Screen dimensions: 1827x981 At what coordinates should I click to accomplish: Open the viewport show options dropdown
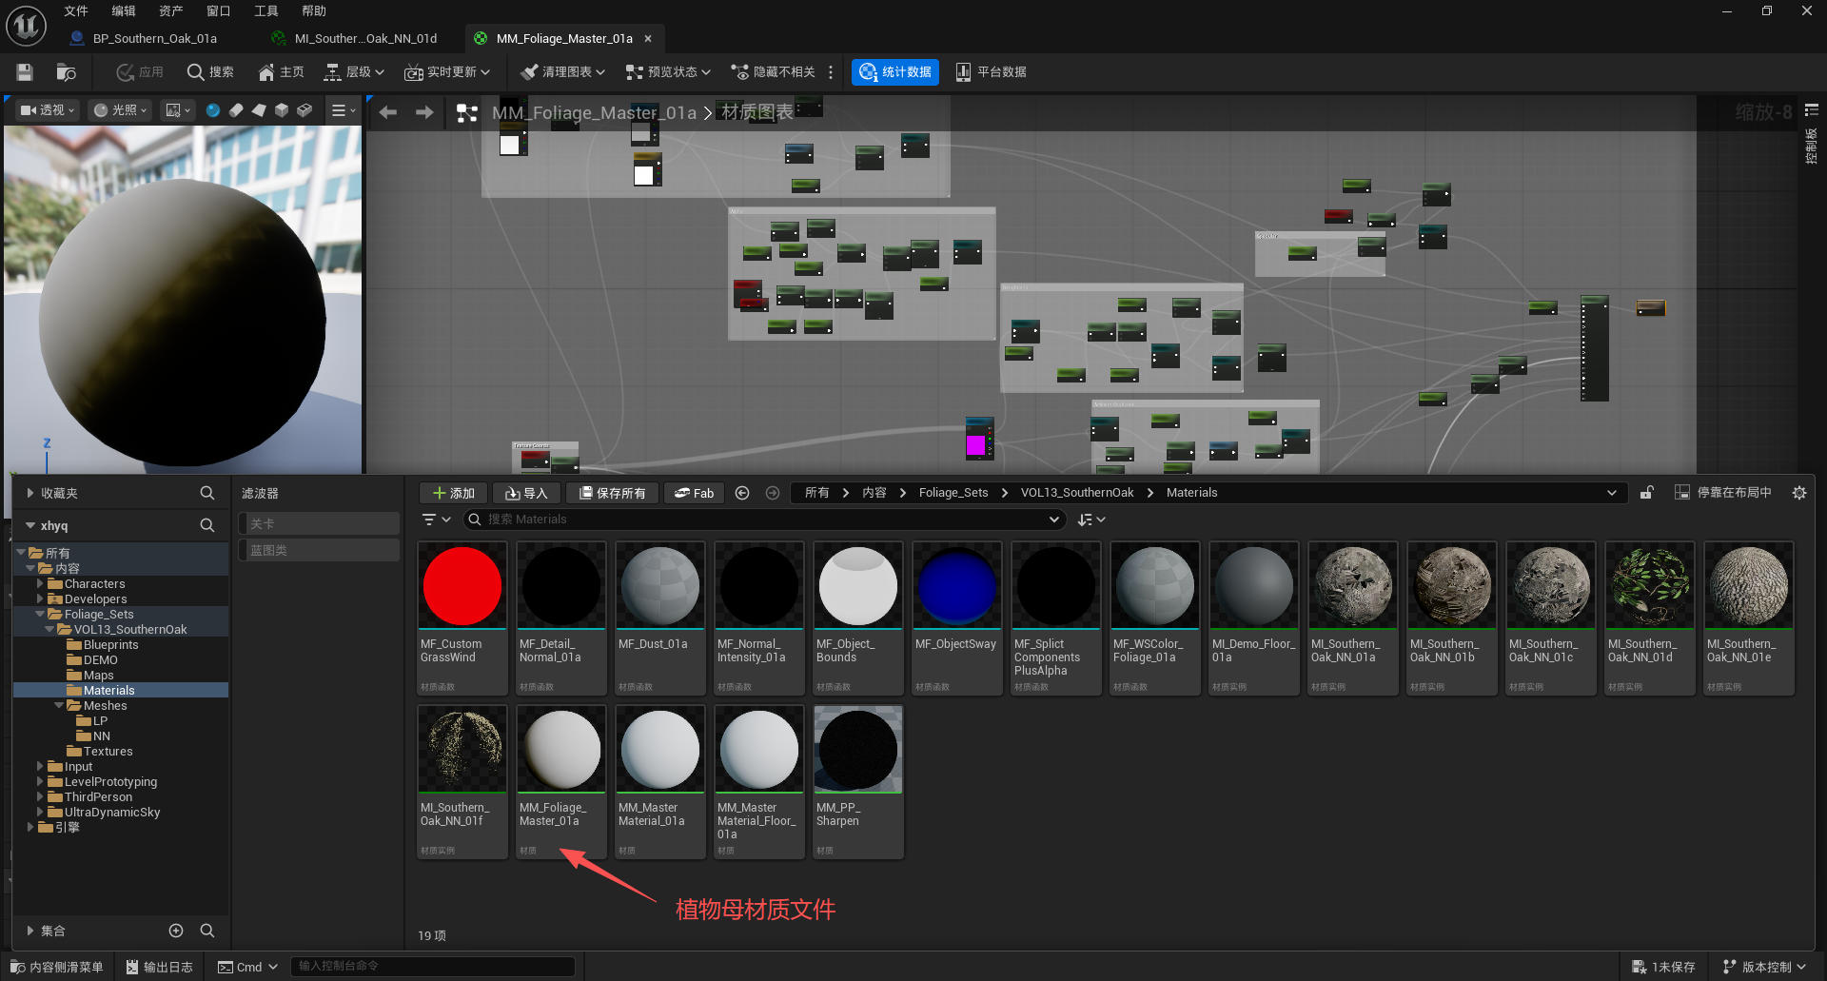(x=178, y=110)
